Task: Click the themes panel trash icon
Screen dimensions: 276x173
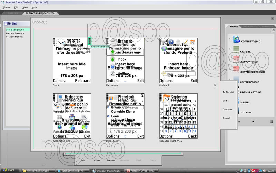Action: 272,121
